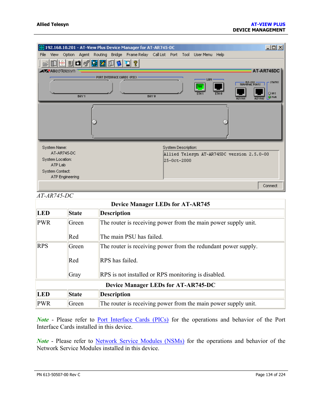313x406 pixels.
Task: Minimize the Device Manager window
Action: (268, 47)
